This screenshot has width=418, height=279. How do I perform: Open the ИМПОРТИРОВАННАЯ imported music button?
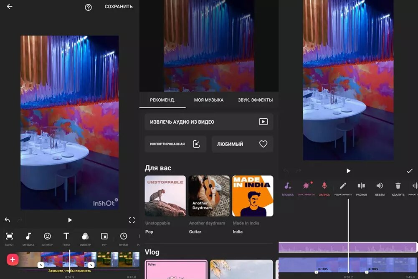tap(175, 144)
